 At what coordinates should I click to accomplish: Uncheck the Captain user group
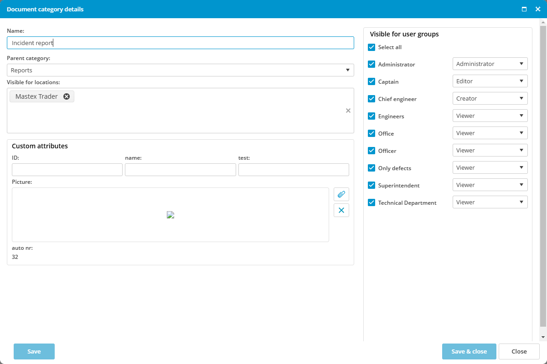click(372, 82)
